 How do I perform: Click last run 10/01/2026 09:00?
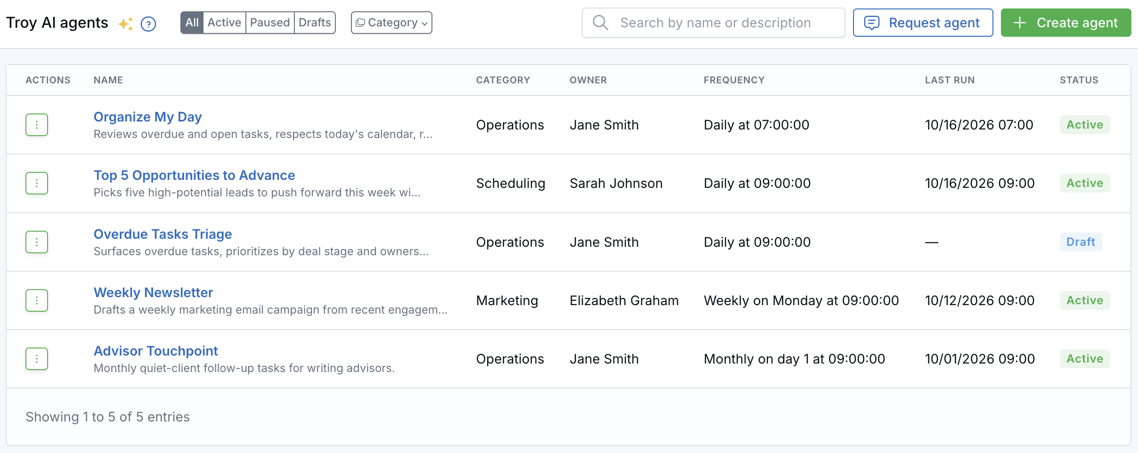coord(980,359)
